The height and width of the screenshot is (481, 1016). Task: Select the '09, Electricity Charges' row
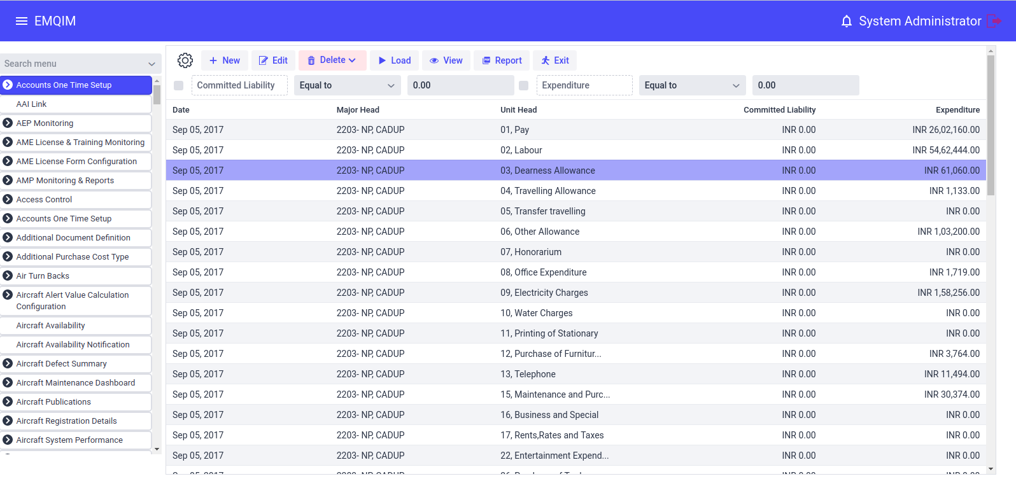(x=576, y=293)
